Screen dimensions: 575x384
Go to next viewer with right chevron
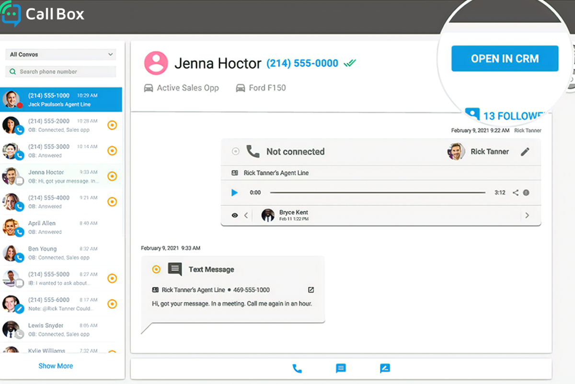[x=527, y=215]
